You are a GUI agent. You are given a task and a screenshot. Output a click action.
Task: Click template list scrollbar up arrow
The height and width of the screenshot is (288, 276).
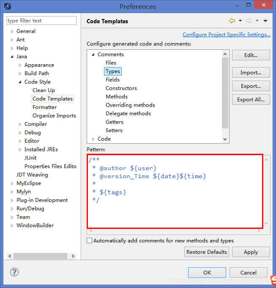225,54
